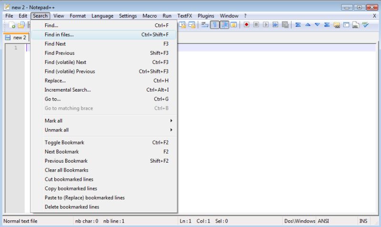The image size is (381, 227).
Task: Open the Macro menu
Action: tap(150, 16)
